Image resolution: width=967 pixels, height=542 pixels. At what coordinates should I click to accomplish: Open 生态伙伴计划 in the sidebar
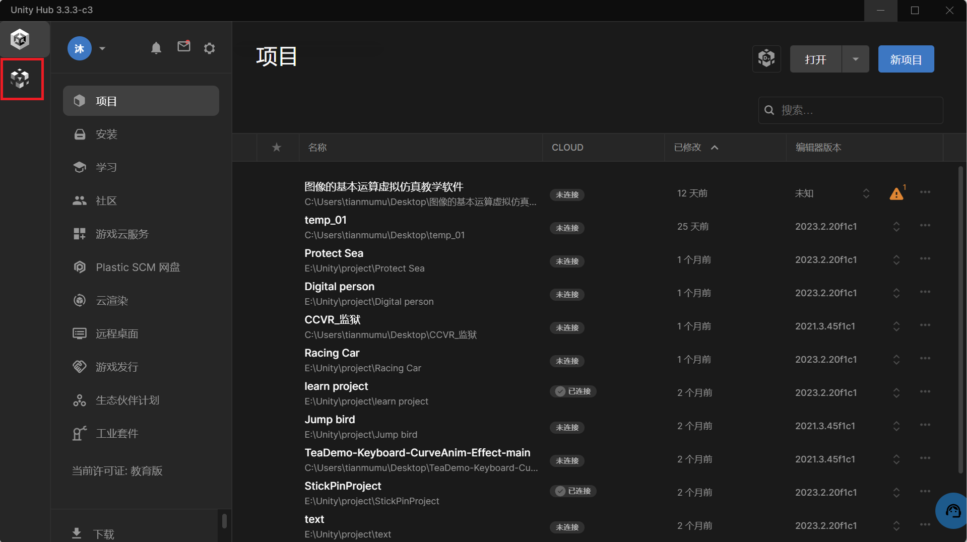tap(141, 400)
